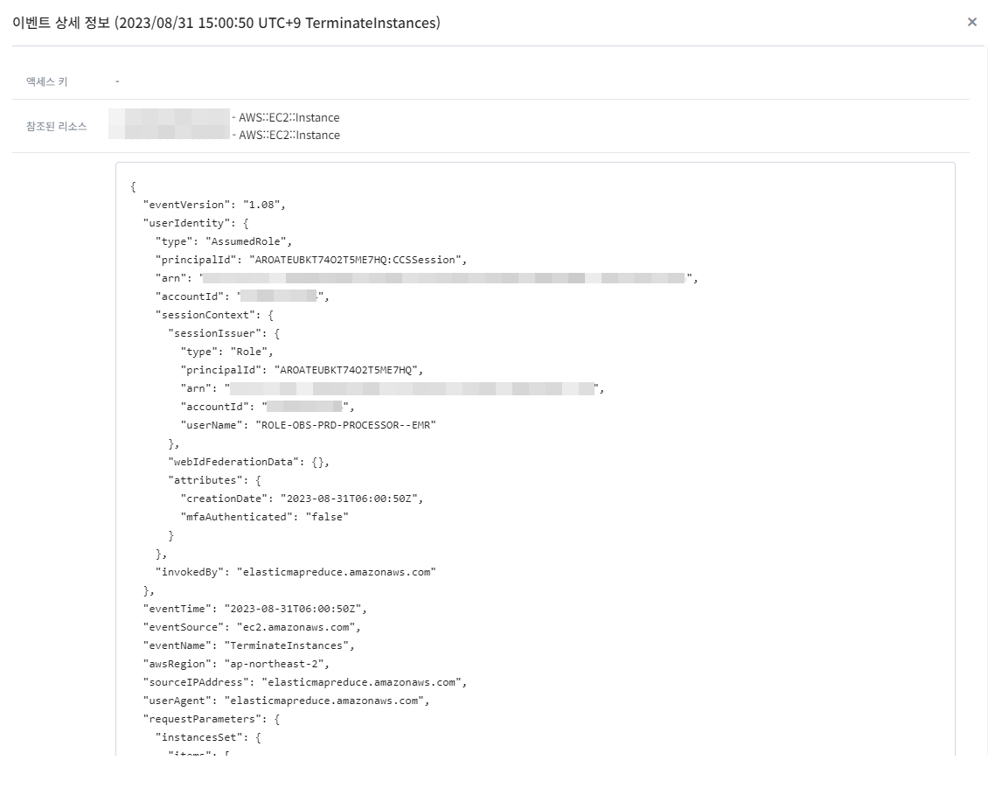This screenshot has height=809, width=988.
Task: Click the creationDate value
Action: [x=351, y=499]
